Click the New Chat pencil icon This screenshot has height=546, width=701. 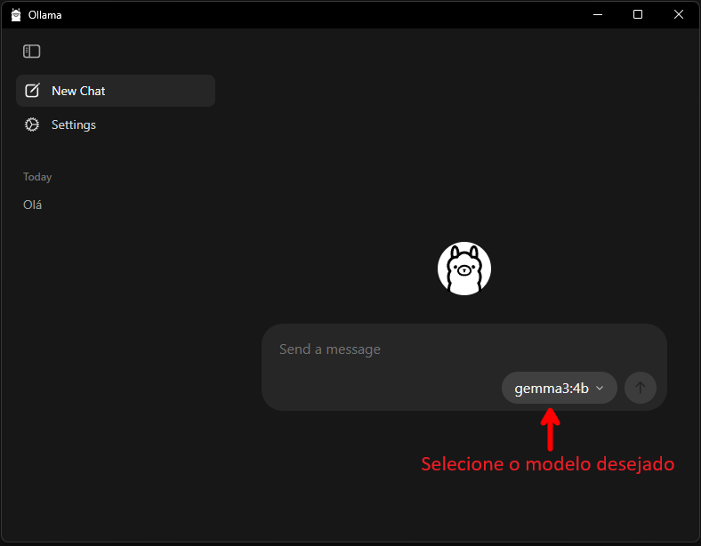click(x=32, y=91)
